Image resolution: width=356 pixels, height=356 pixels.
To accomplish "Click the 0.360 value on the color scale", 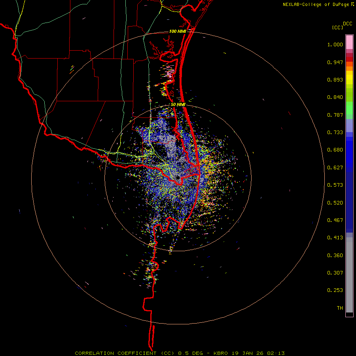I will pos(335,256).
